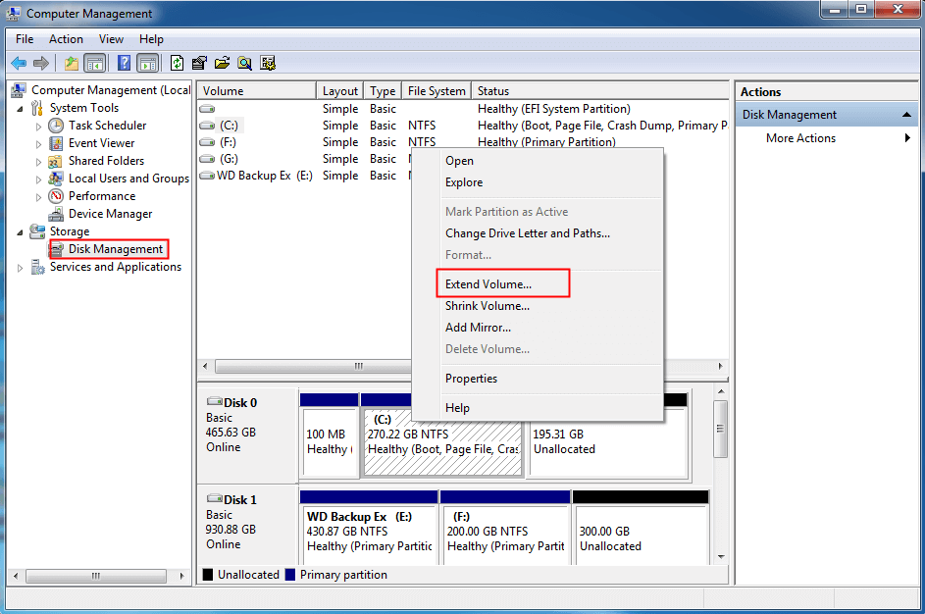
Task: Sort by the Status column header
Action: pos(600,91)
